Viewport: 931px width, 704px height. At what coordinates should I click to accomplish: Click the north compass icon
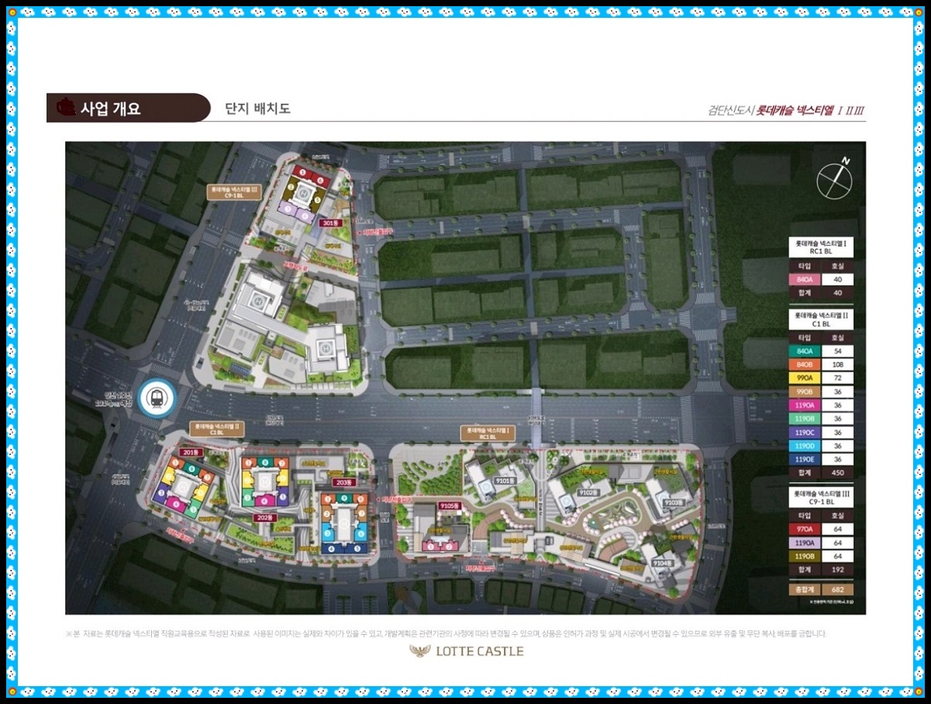pos(834,180)
